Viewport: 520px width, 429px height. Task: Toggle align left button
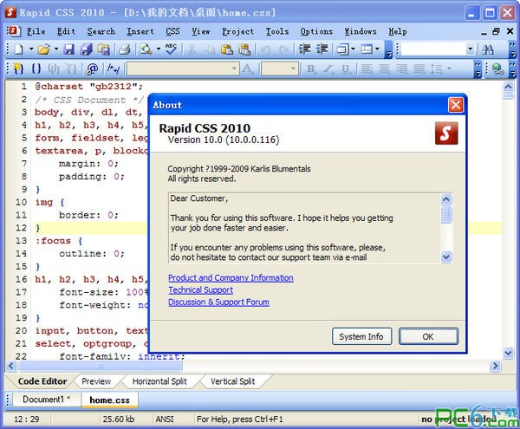(x=367, y=68)
